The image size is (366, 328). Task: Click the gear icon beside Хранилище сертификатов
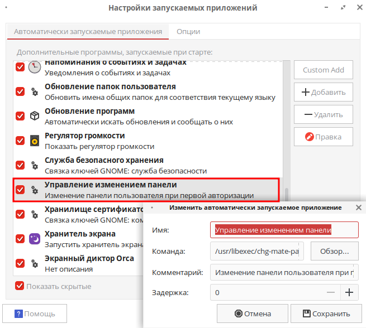(x=35, y=214)
